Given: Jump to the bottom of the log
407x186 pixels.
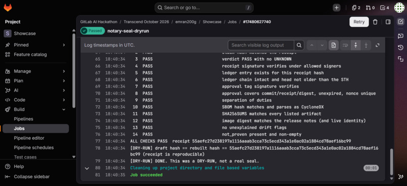Looking at the screenshot, I should [366, 45].
